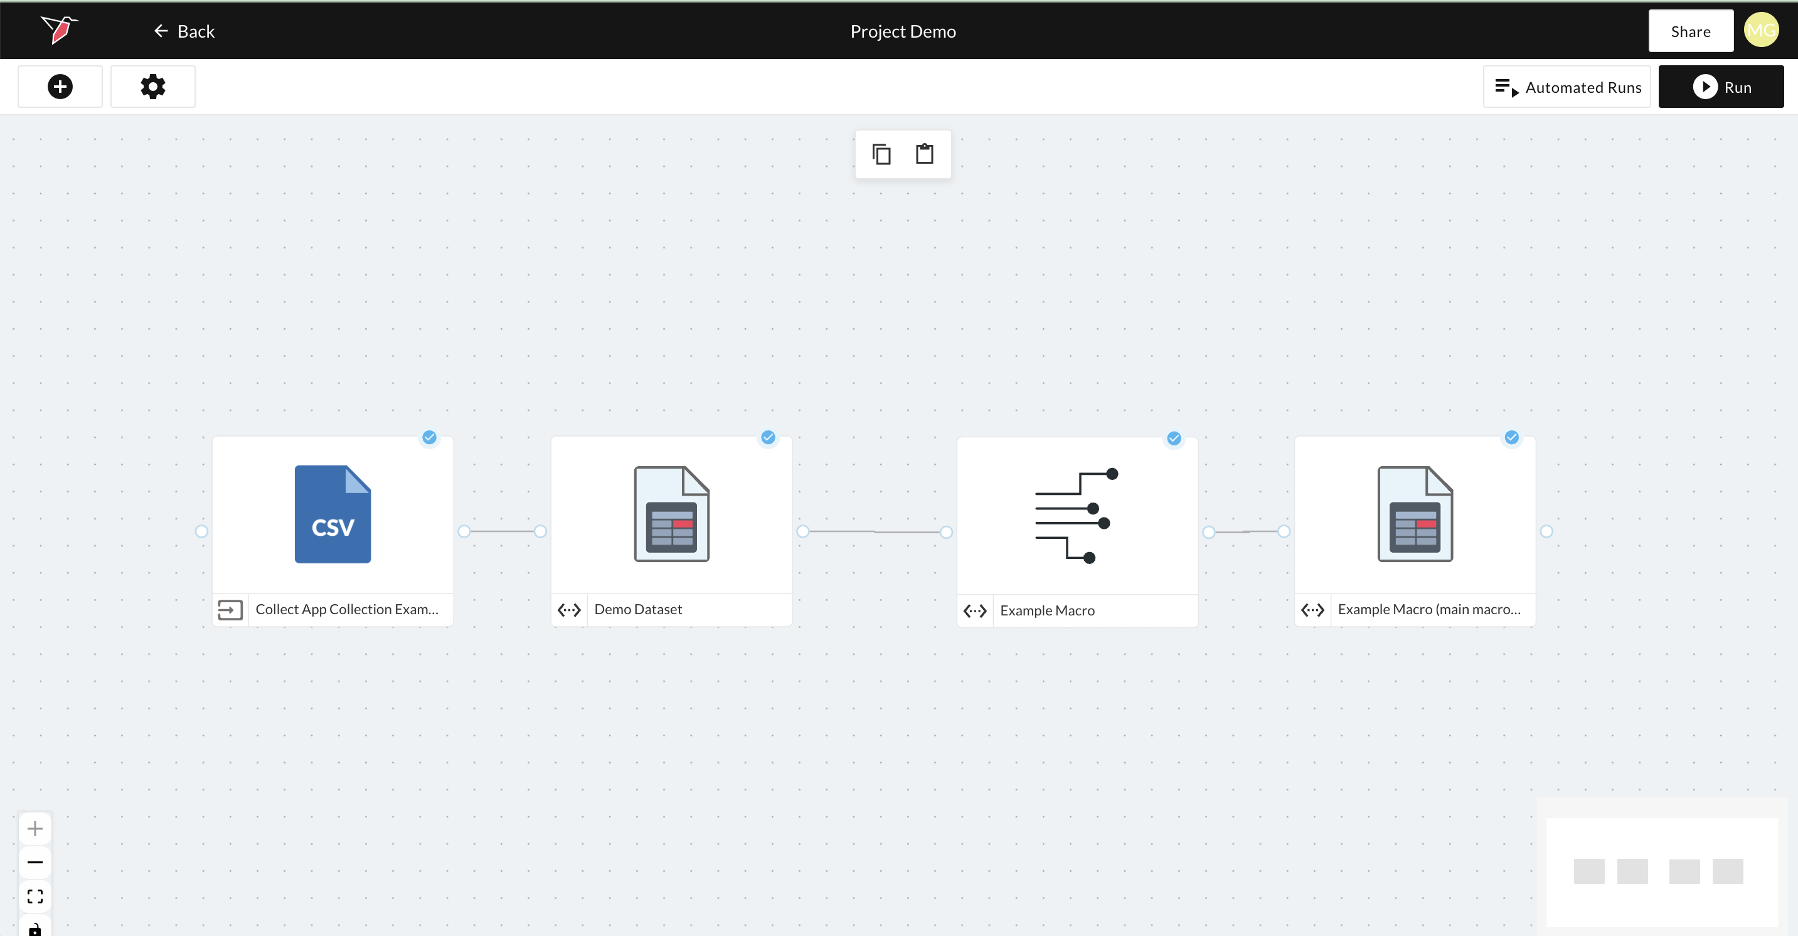The width and height of the screenshot is (1798, 936).
Task: Paste from the clipboard
Action: coord(924,154)
